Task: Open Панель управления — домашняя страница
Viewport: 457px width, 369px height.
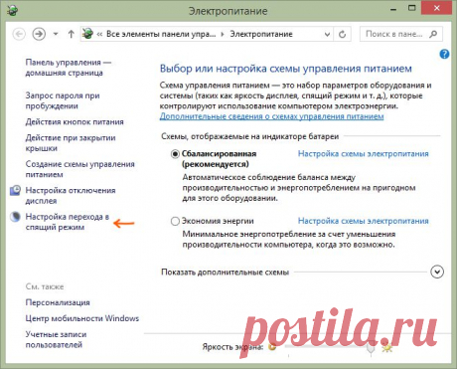Action: [x=68, y=68]
